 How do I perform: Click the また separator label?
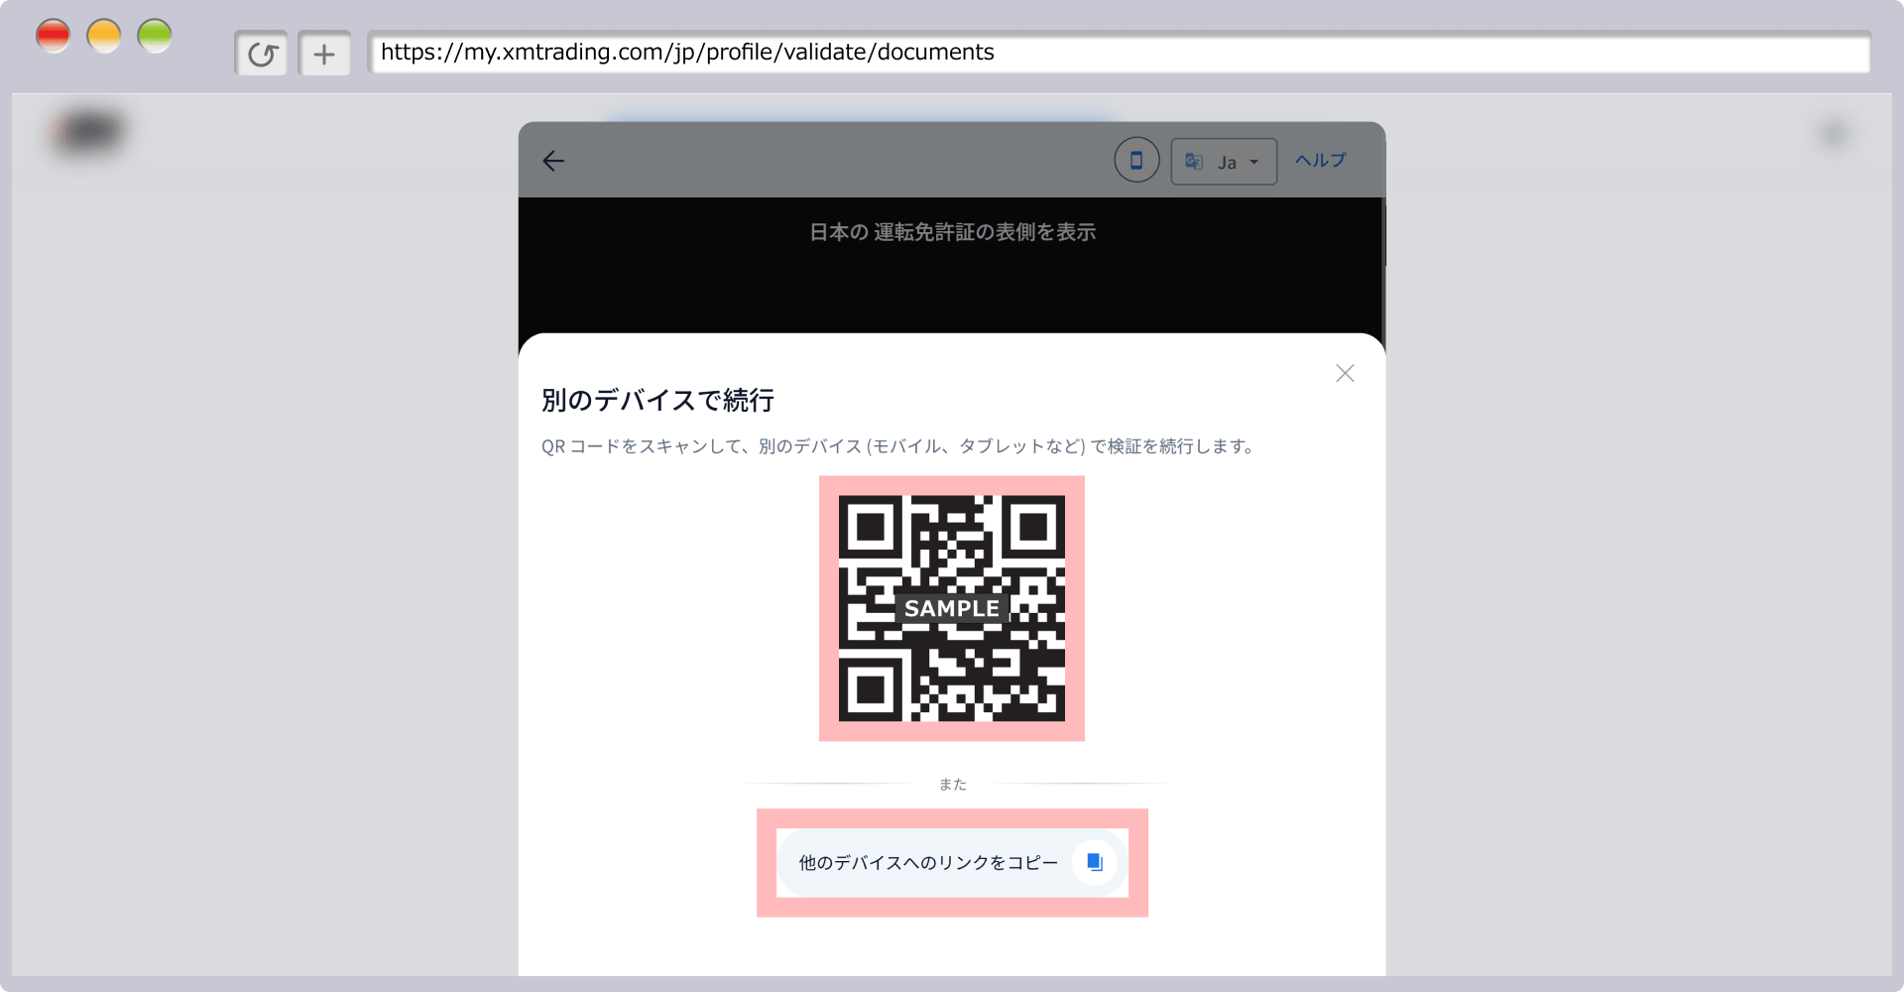click(953, 785)
